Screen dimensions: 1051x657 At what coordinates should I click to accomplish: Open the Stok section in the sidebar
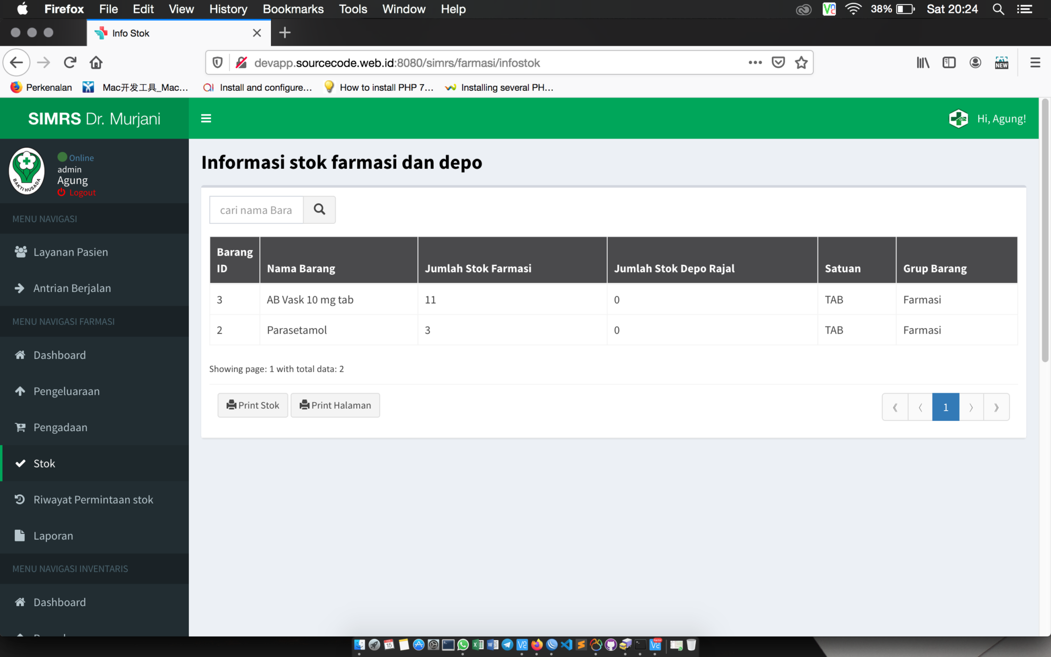point(43,463)
